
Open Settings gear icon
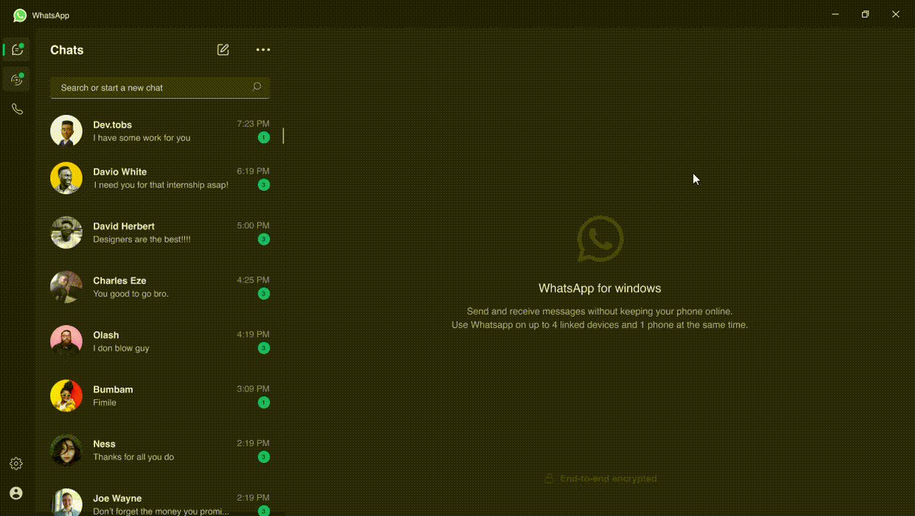(17, 463)
